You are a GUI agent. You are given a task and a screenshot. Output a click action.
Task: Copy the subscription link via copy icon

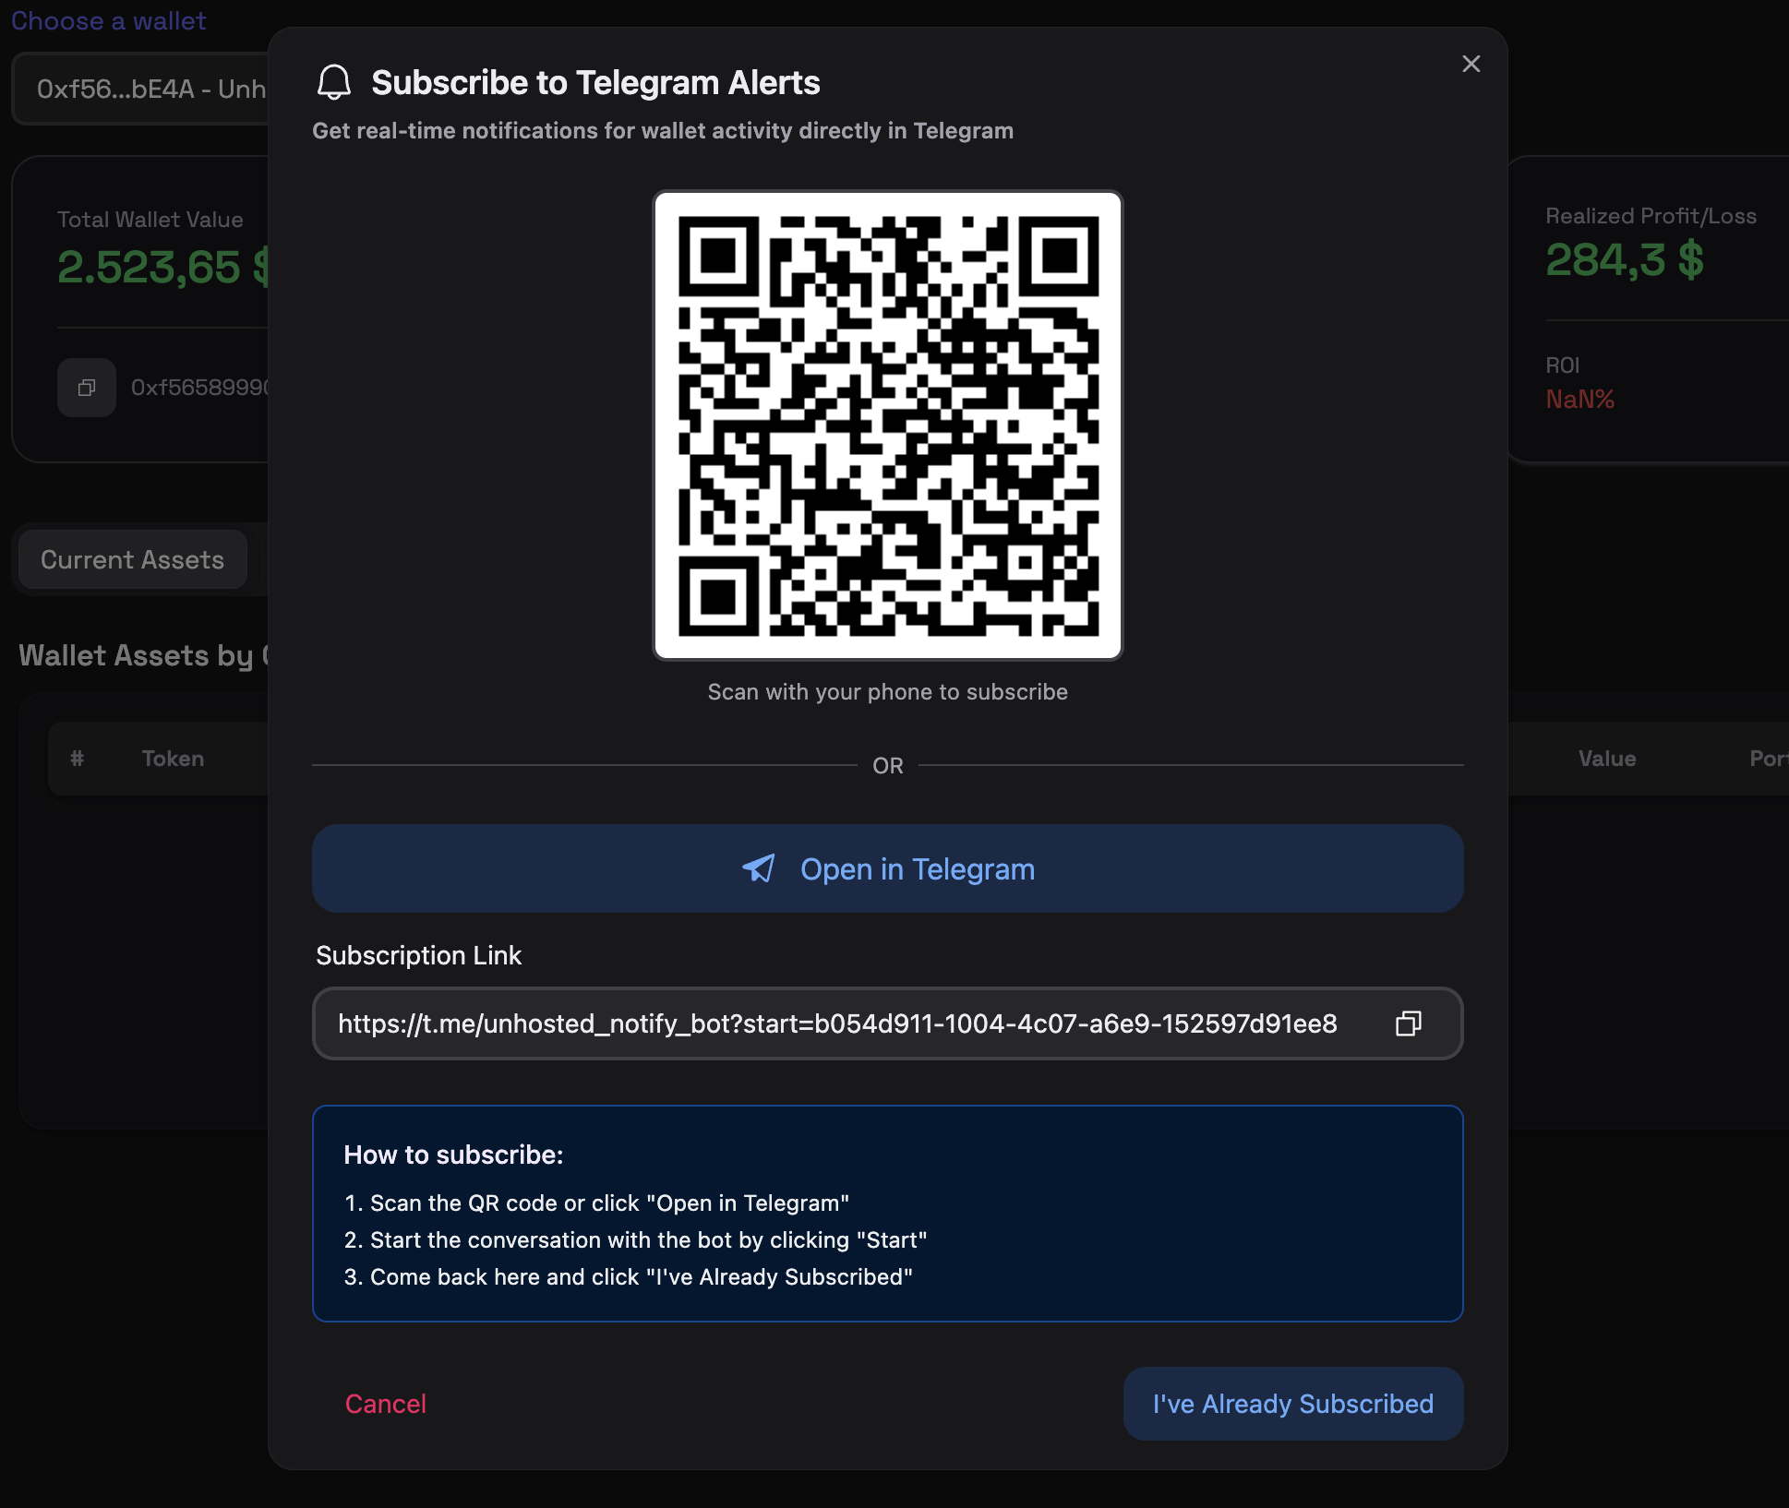pyautogui.click(x=1408, y=1023)
